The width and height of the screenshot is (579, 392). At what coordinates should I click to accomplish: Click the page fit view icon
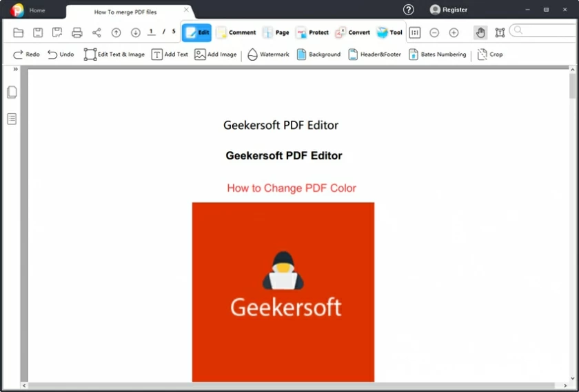pos(415,32)
